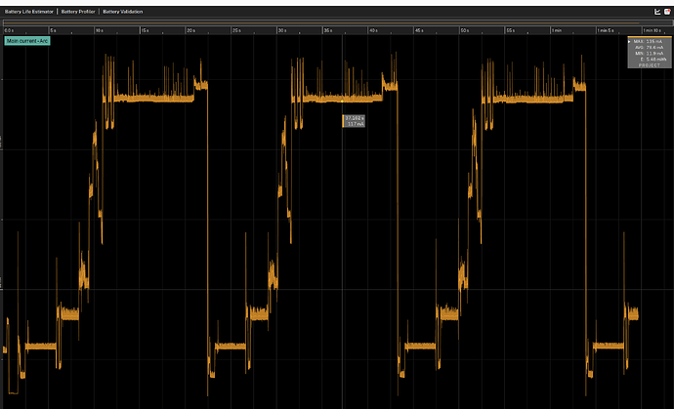The width and height of the screenshot is (674, 409).
Task: Select the Main current - Arc channel label
Action: click(x=26, y=42)
